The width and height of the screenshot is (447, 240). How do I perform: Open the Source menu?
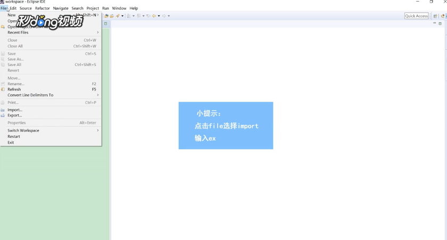click(26, 9)
